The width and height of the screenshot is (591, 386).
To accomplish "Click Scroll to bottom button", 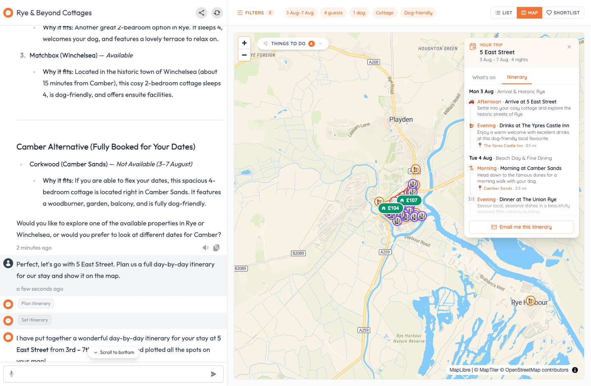I will click(114, 352).
